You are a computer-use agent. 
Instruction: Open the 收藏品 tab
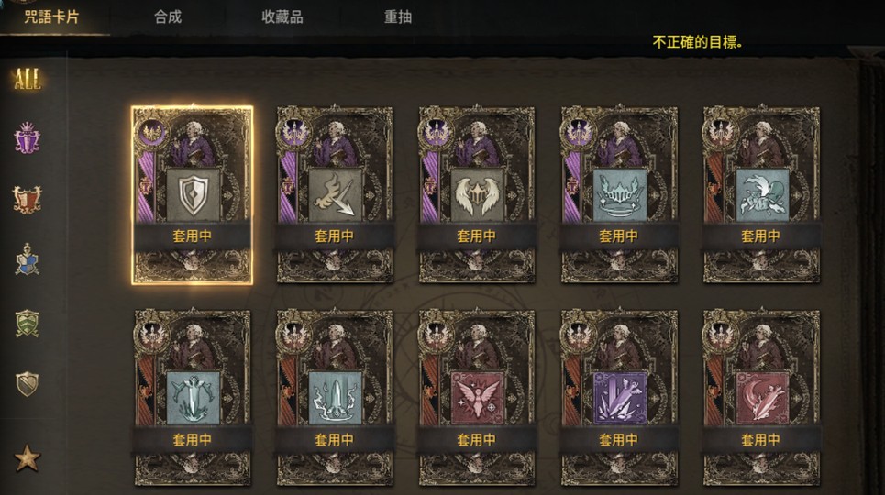(282, 16)
